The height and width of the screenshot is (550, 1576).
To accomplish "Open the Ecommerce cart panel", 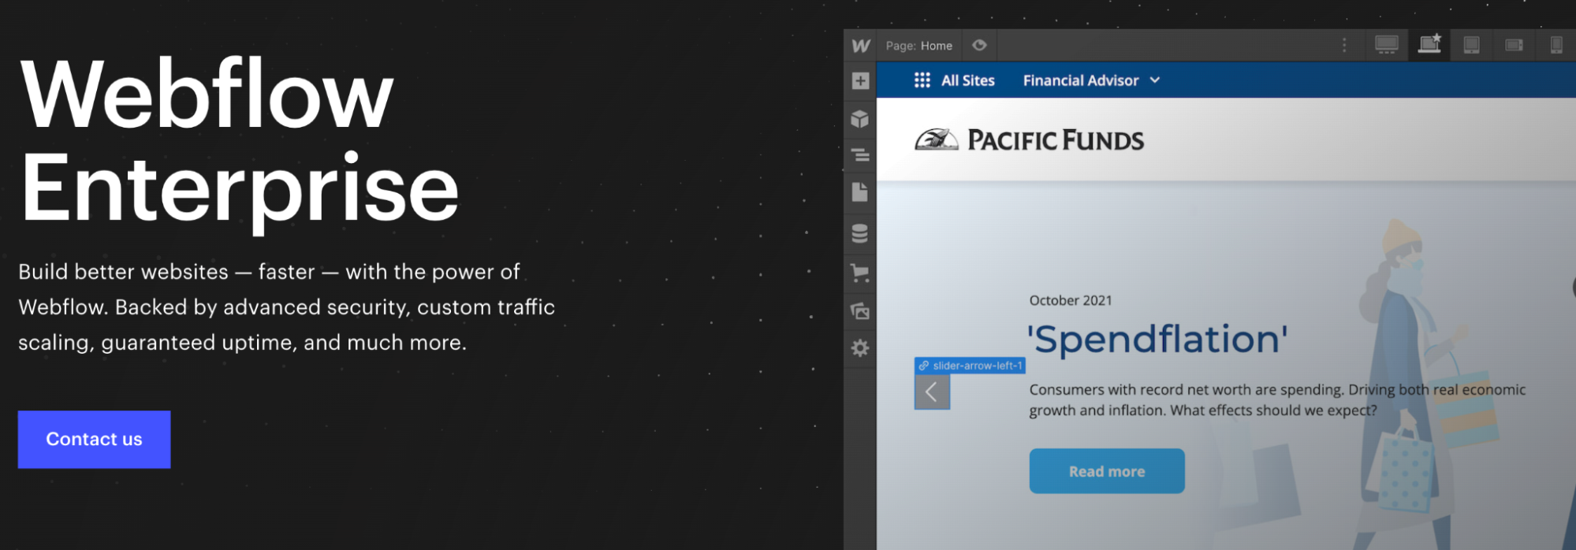I will click(x=860, y=273).
